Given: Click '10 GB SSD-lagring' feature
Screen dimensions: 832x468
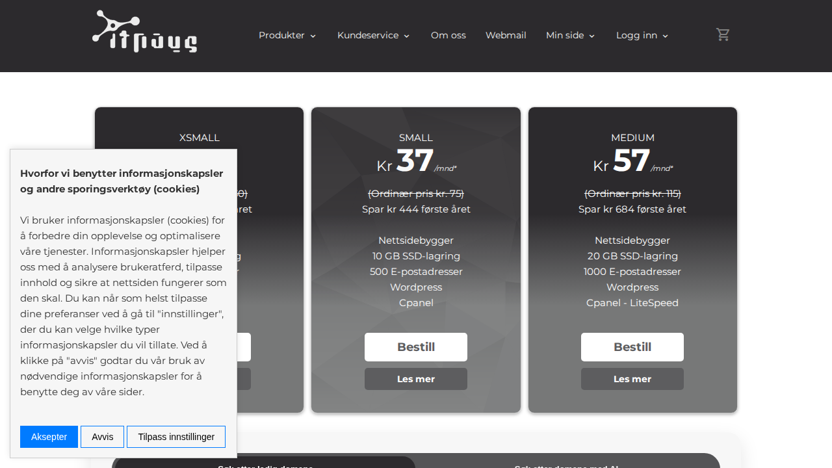Looking at the screenshot, I should 416,256.
